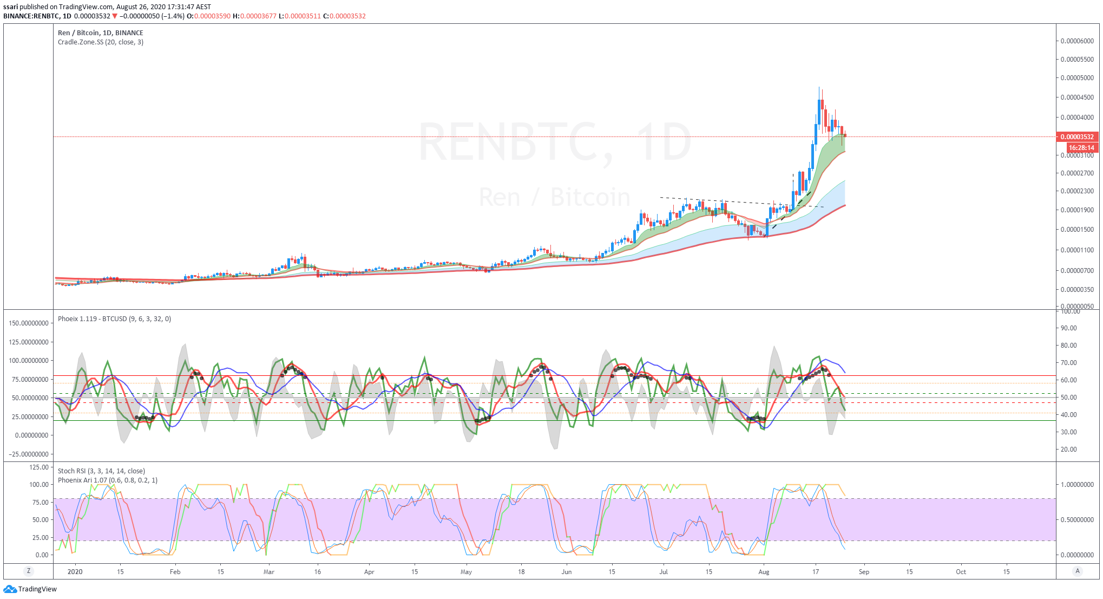
Task: Click the 90.00 right scale label
Action: coord(1069,328)
